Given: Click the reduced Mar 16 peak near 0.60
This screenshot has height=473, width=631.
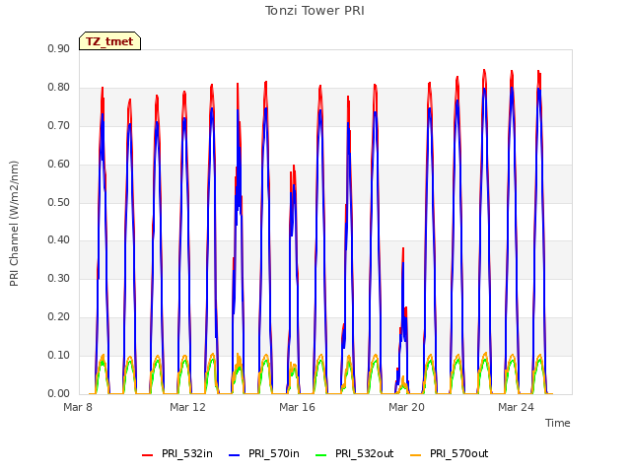Looking at the screenshot, I should (x=294, y=166).
